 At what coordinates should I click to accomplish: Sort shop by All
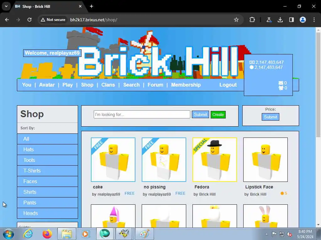[x=48, y=139]
